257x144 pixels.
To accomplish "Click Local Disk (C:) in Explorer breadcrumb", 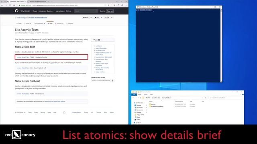I will pyautogui.click(x=156, y=98).
